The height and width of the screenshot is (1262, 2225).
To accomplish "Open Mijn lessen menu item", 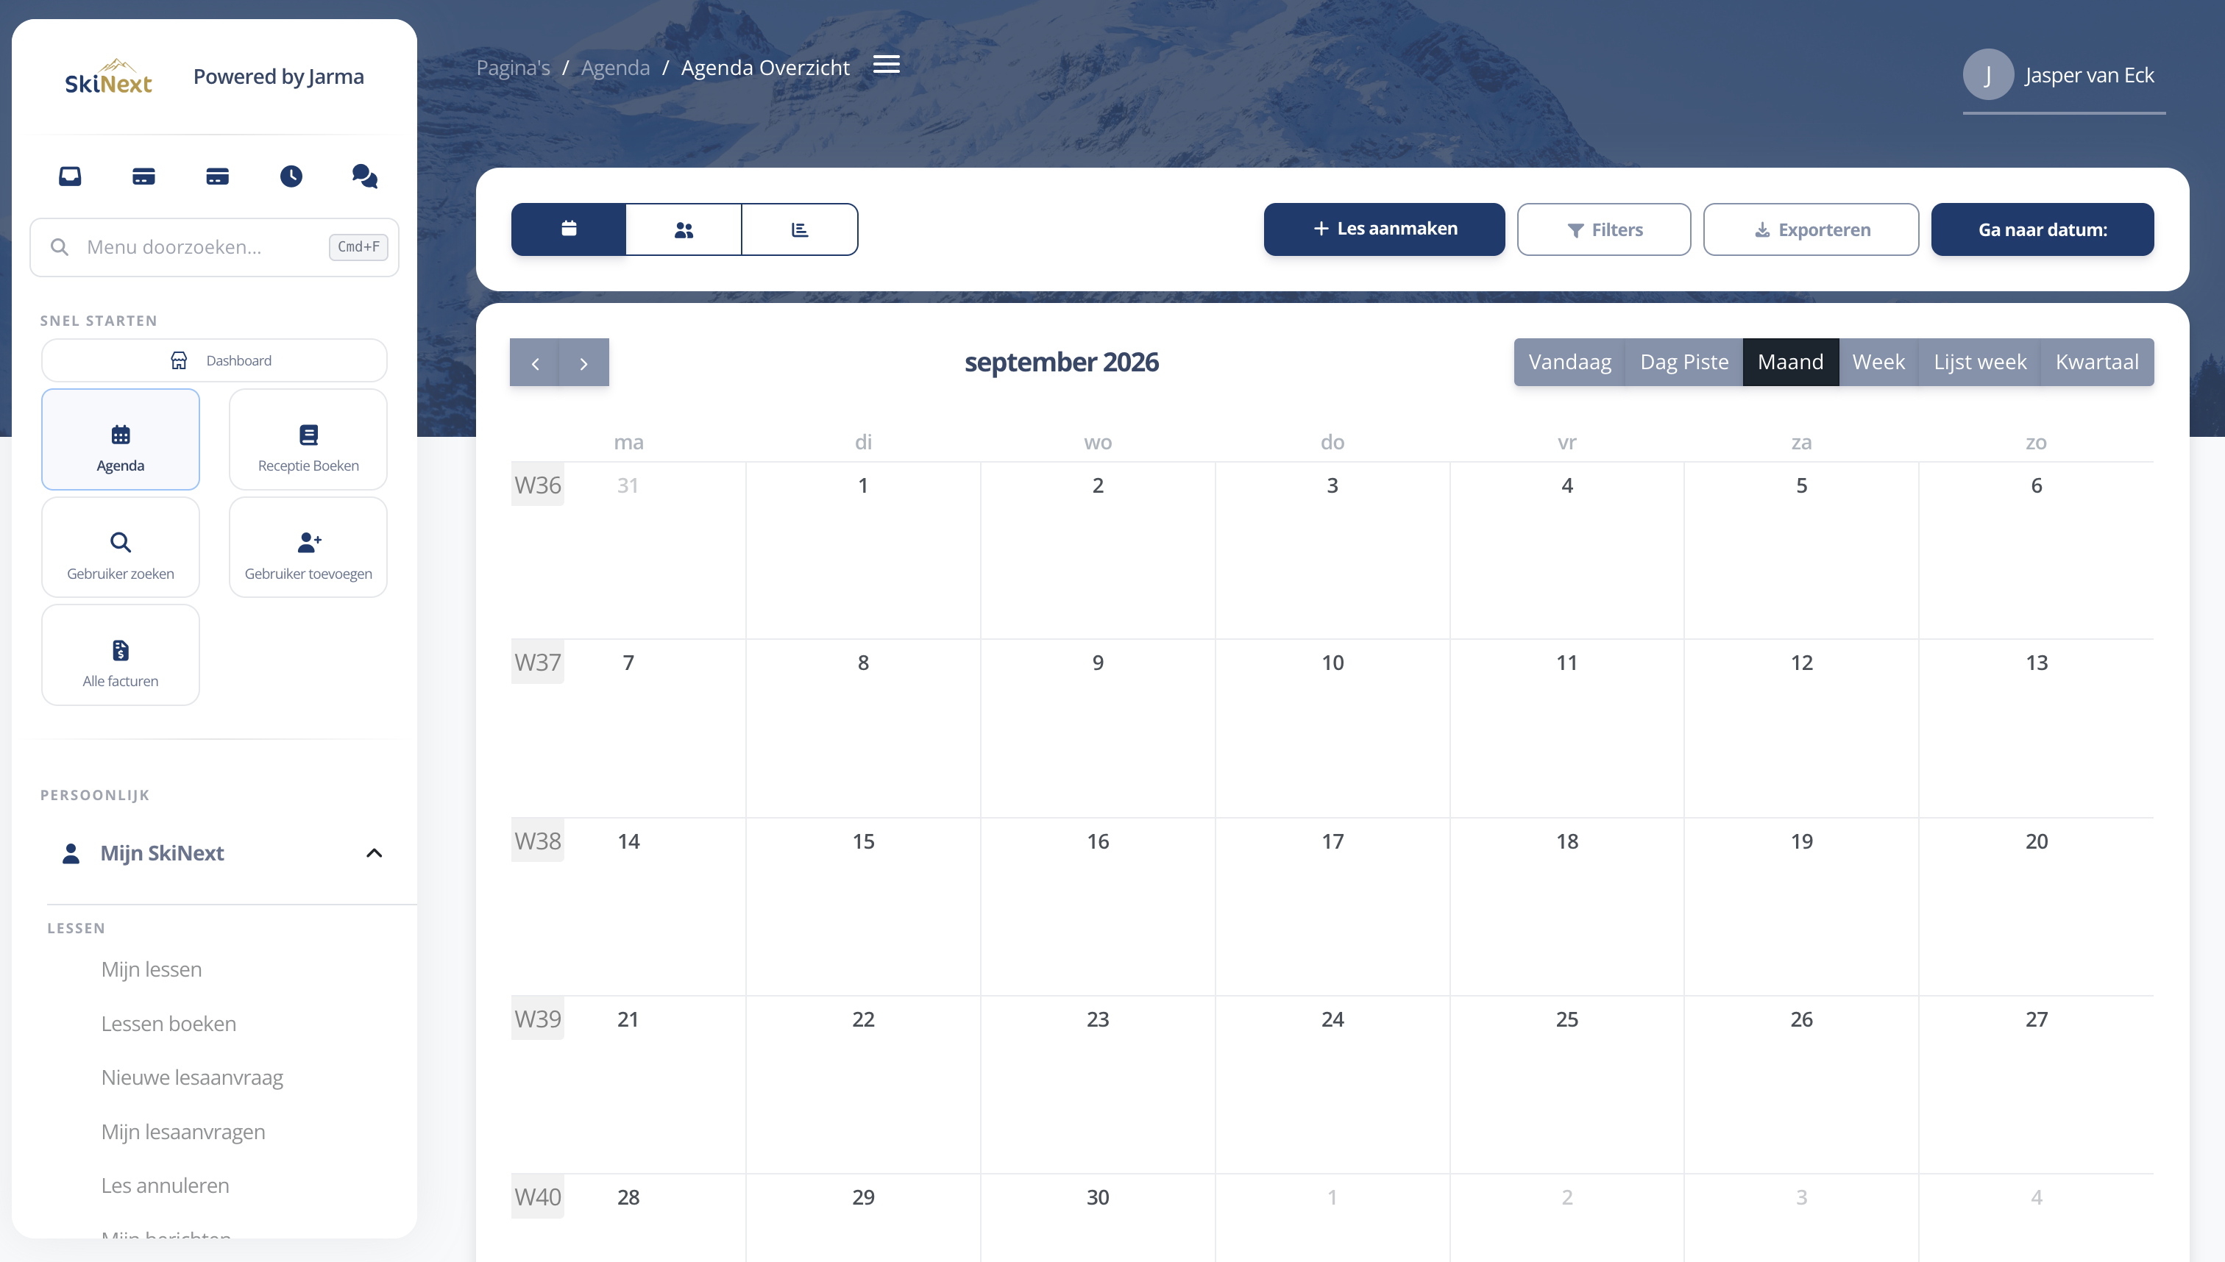I will tap(152, 969).
